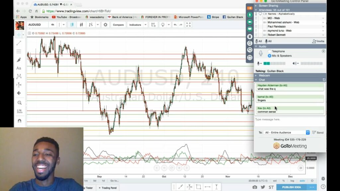Collapse the Attendees section
Image resolution: width=340 pixels, height=191 pixels.
(256, 10)
